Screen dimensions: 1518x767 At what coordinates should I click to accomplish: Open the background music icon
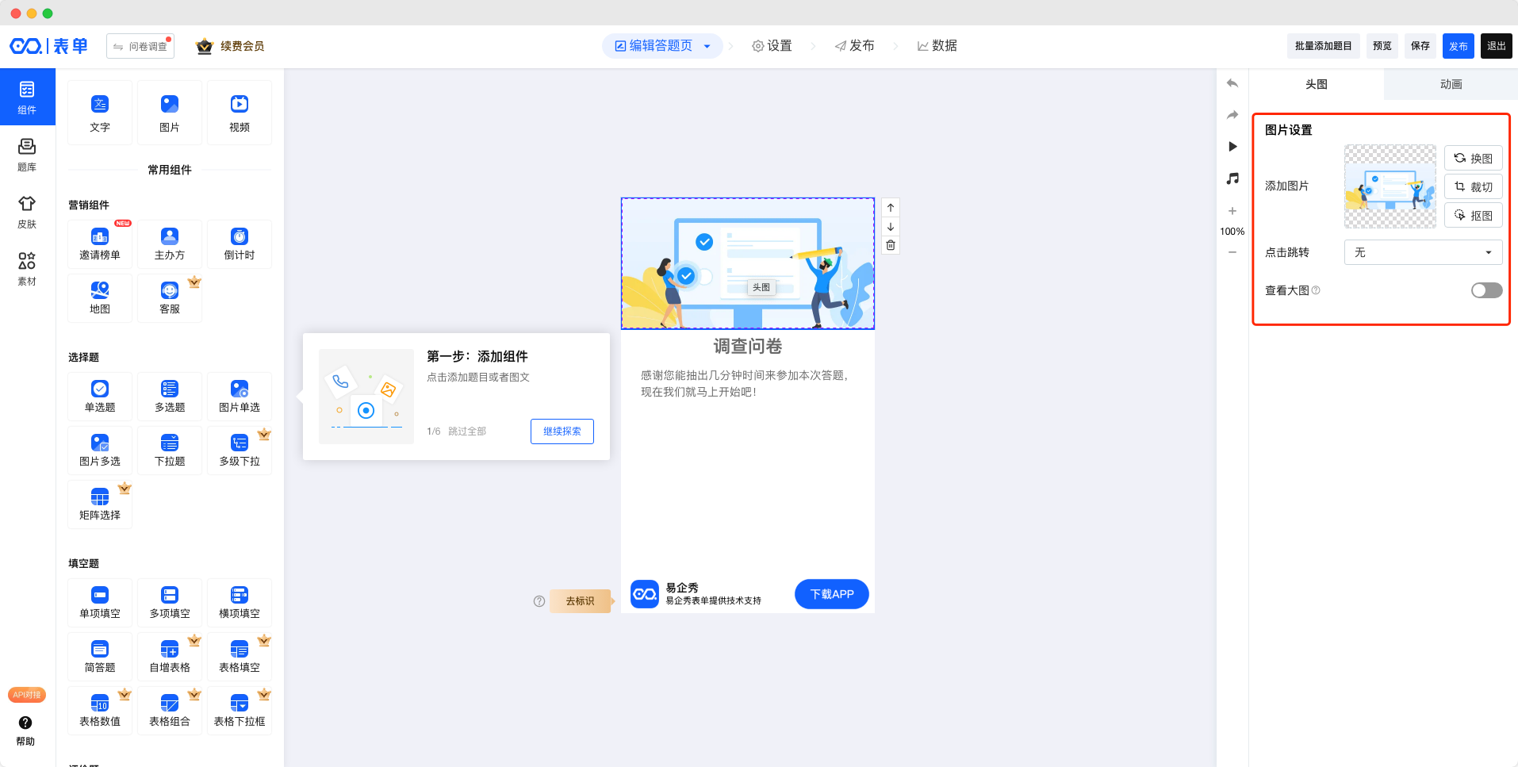point(1232,178)
